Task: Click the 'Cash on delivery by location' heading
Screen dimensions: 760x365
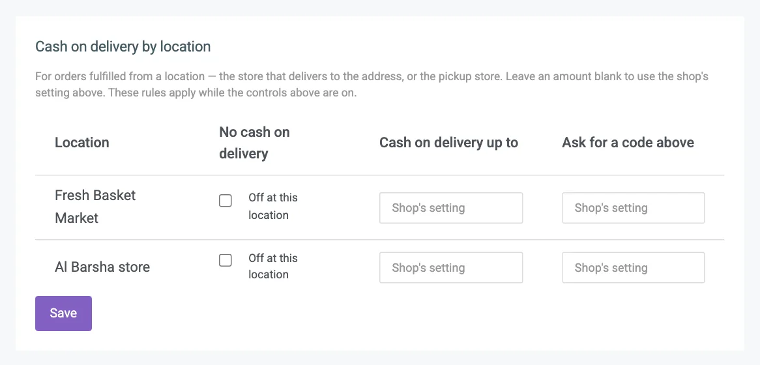Action: 123,46
